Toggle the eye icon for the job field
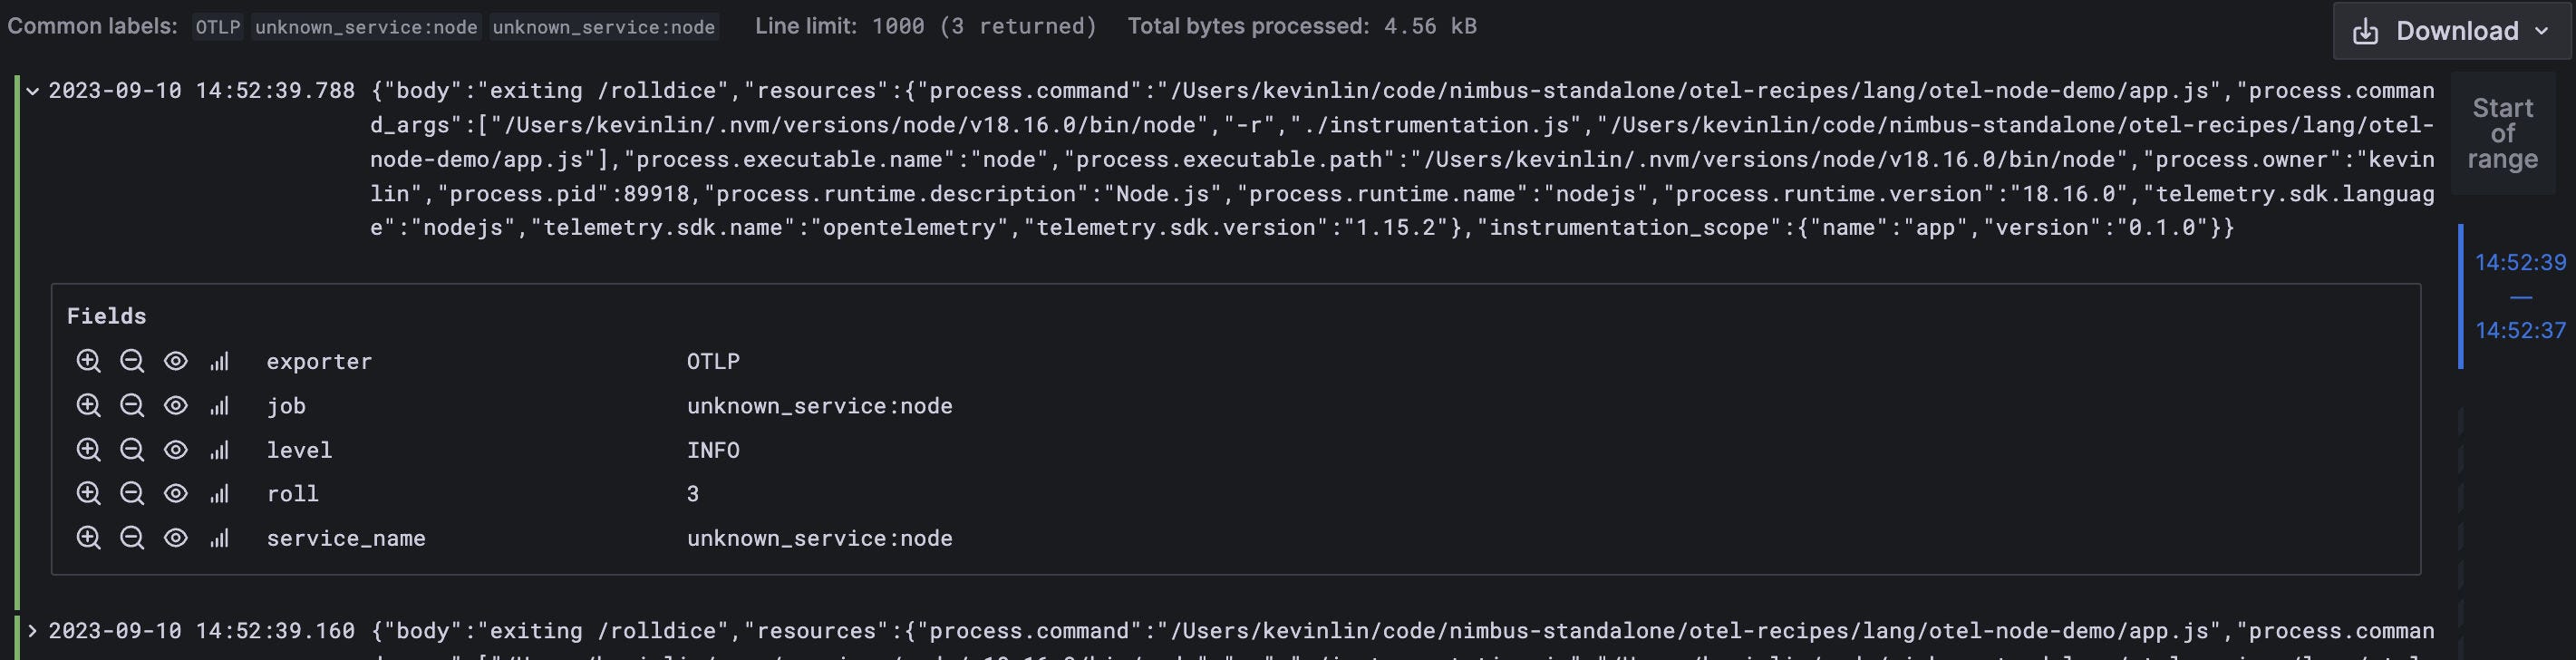This screenshot has height=660, width=2576. (x=176, y=405)
